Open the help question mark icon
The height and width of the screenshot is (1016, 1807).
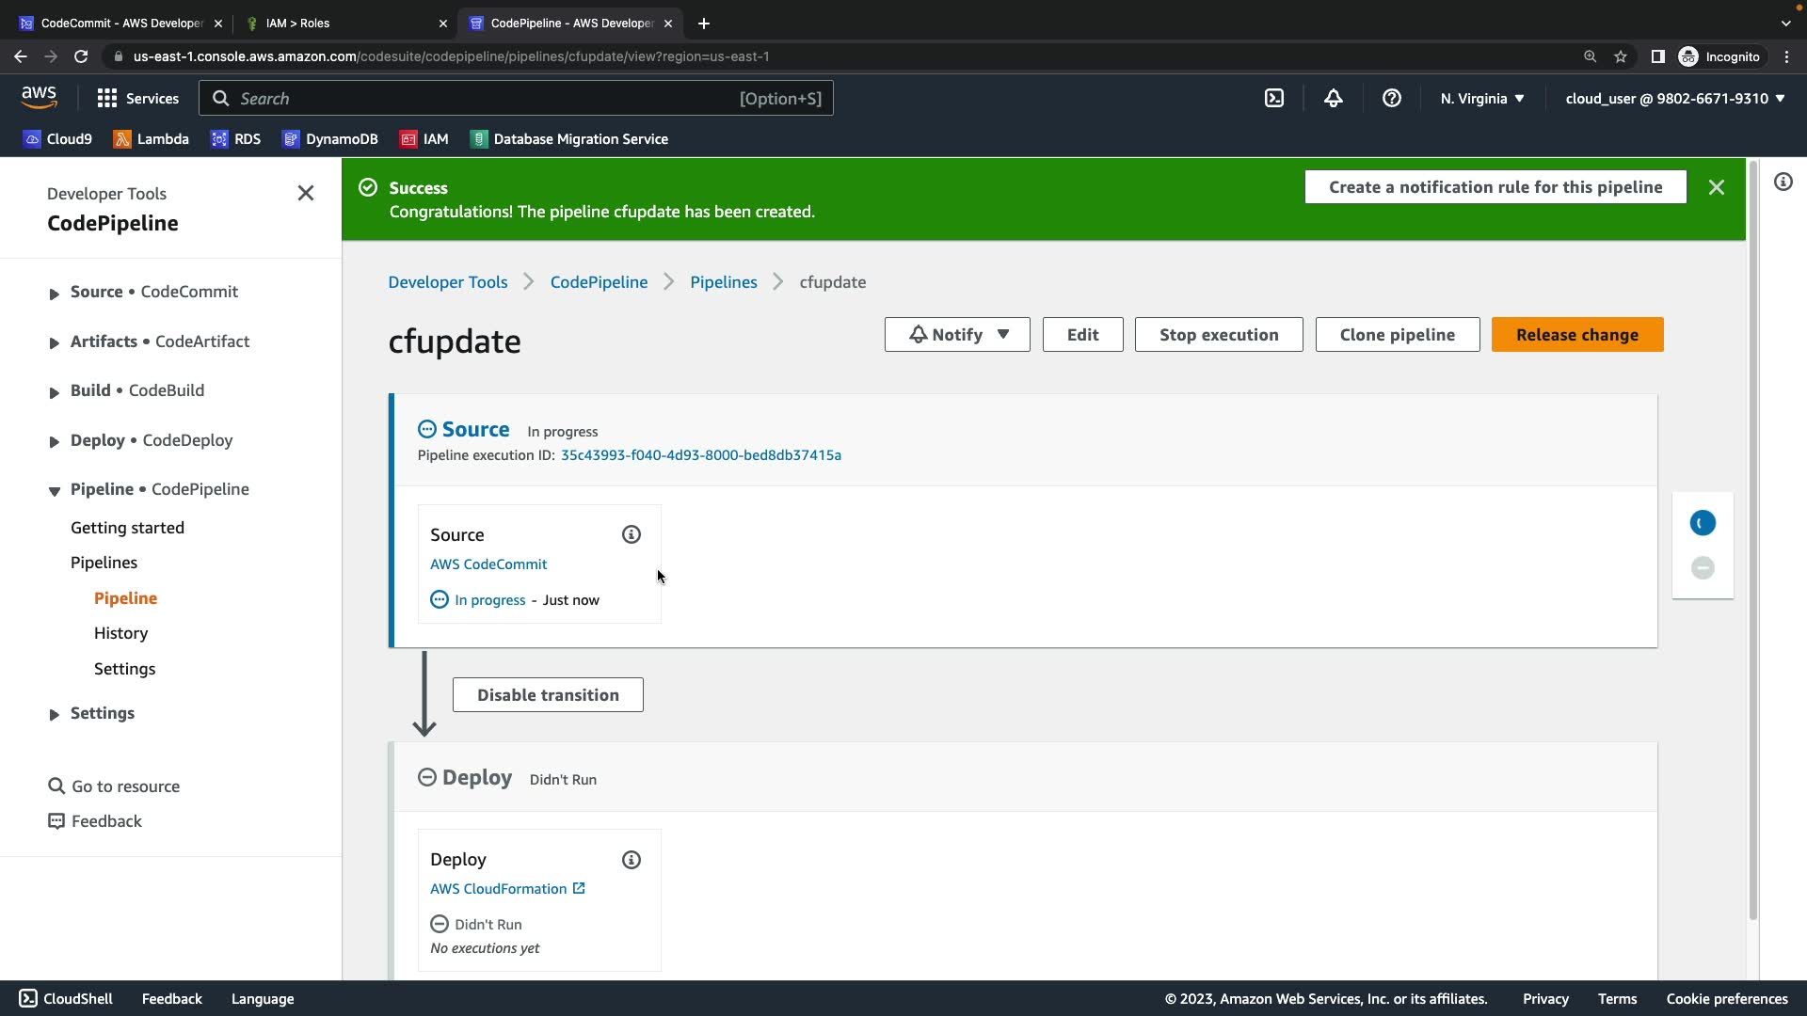(1391, 99)
